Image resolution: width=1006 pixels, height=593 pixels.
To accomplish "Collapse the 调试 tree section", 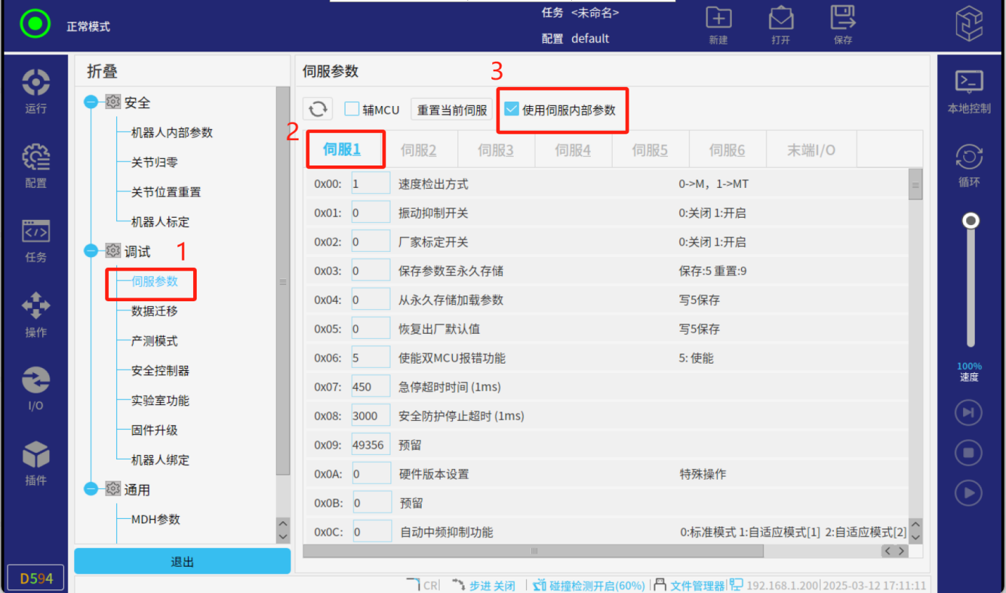I will pyautogui.click(x=91, y=251).
